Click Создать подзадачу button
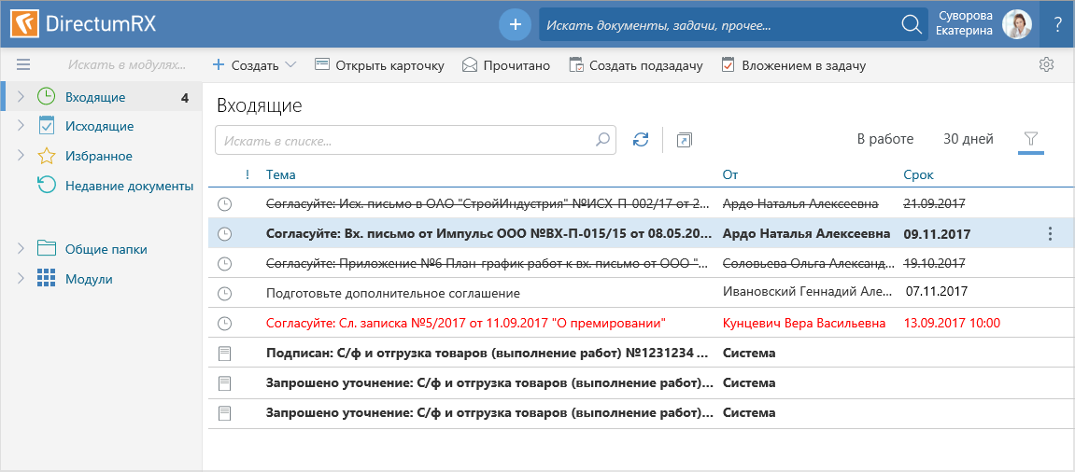 (635, 65)
